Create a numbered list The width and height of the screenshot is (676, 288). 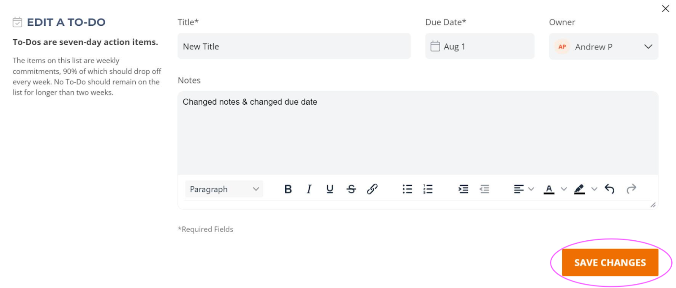pos(428,189)
